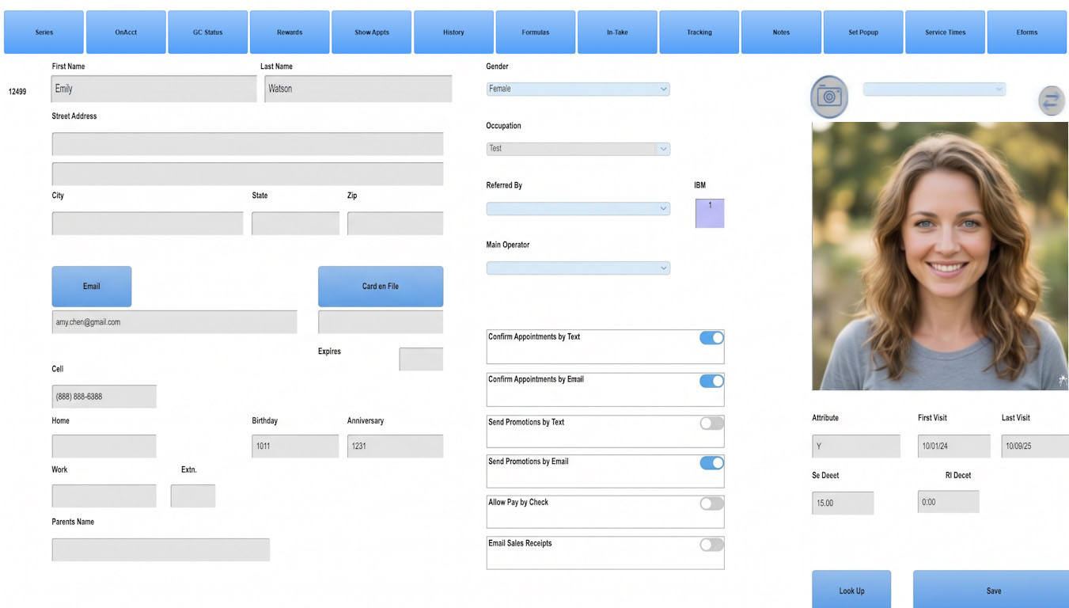Select the City input field

click(x=148, y=224)
